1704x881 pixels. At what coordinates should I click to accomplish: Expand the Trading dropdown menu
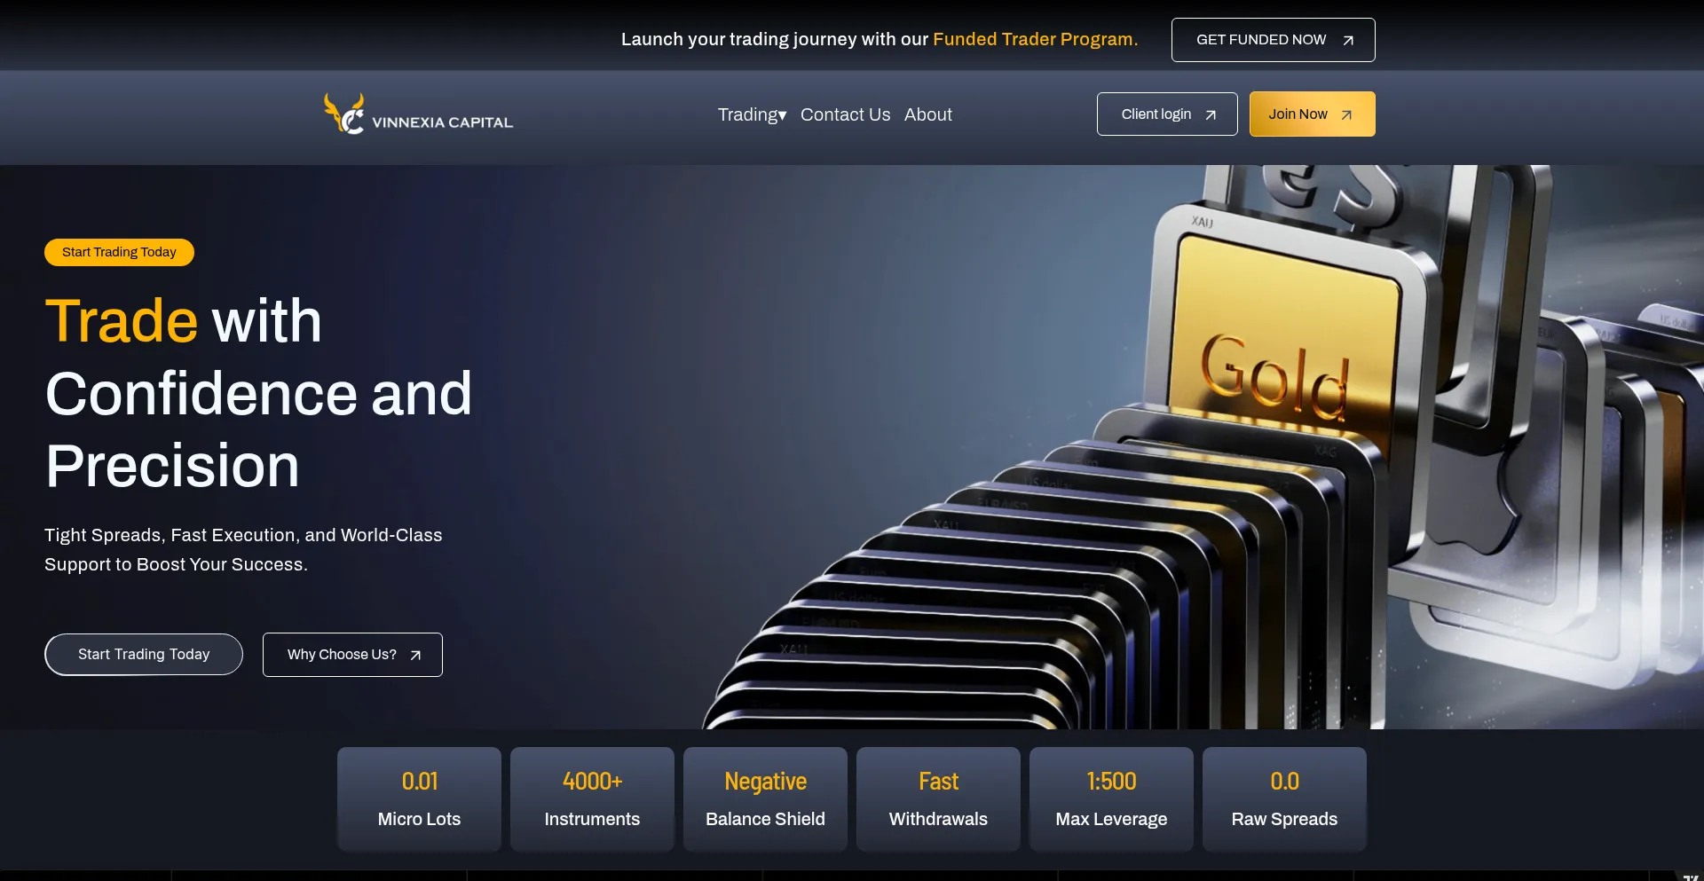752,114
